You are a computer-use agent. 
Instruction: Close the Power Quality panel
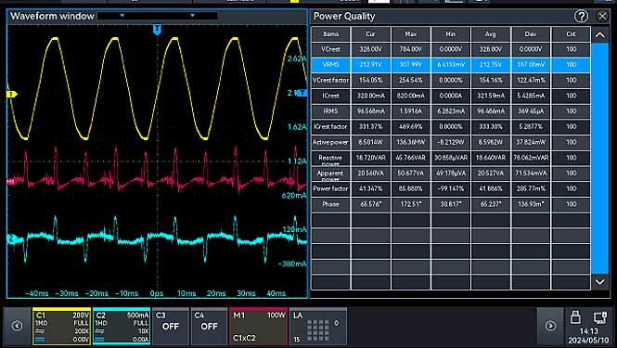[602, 16]
